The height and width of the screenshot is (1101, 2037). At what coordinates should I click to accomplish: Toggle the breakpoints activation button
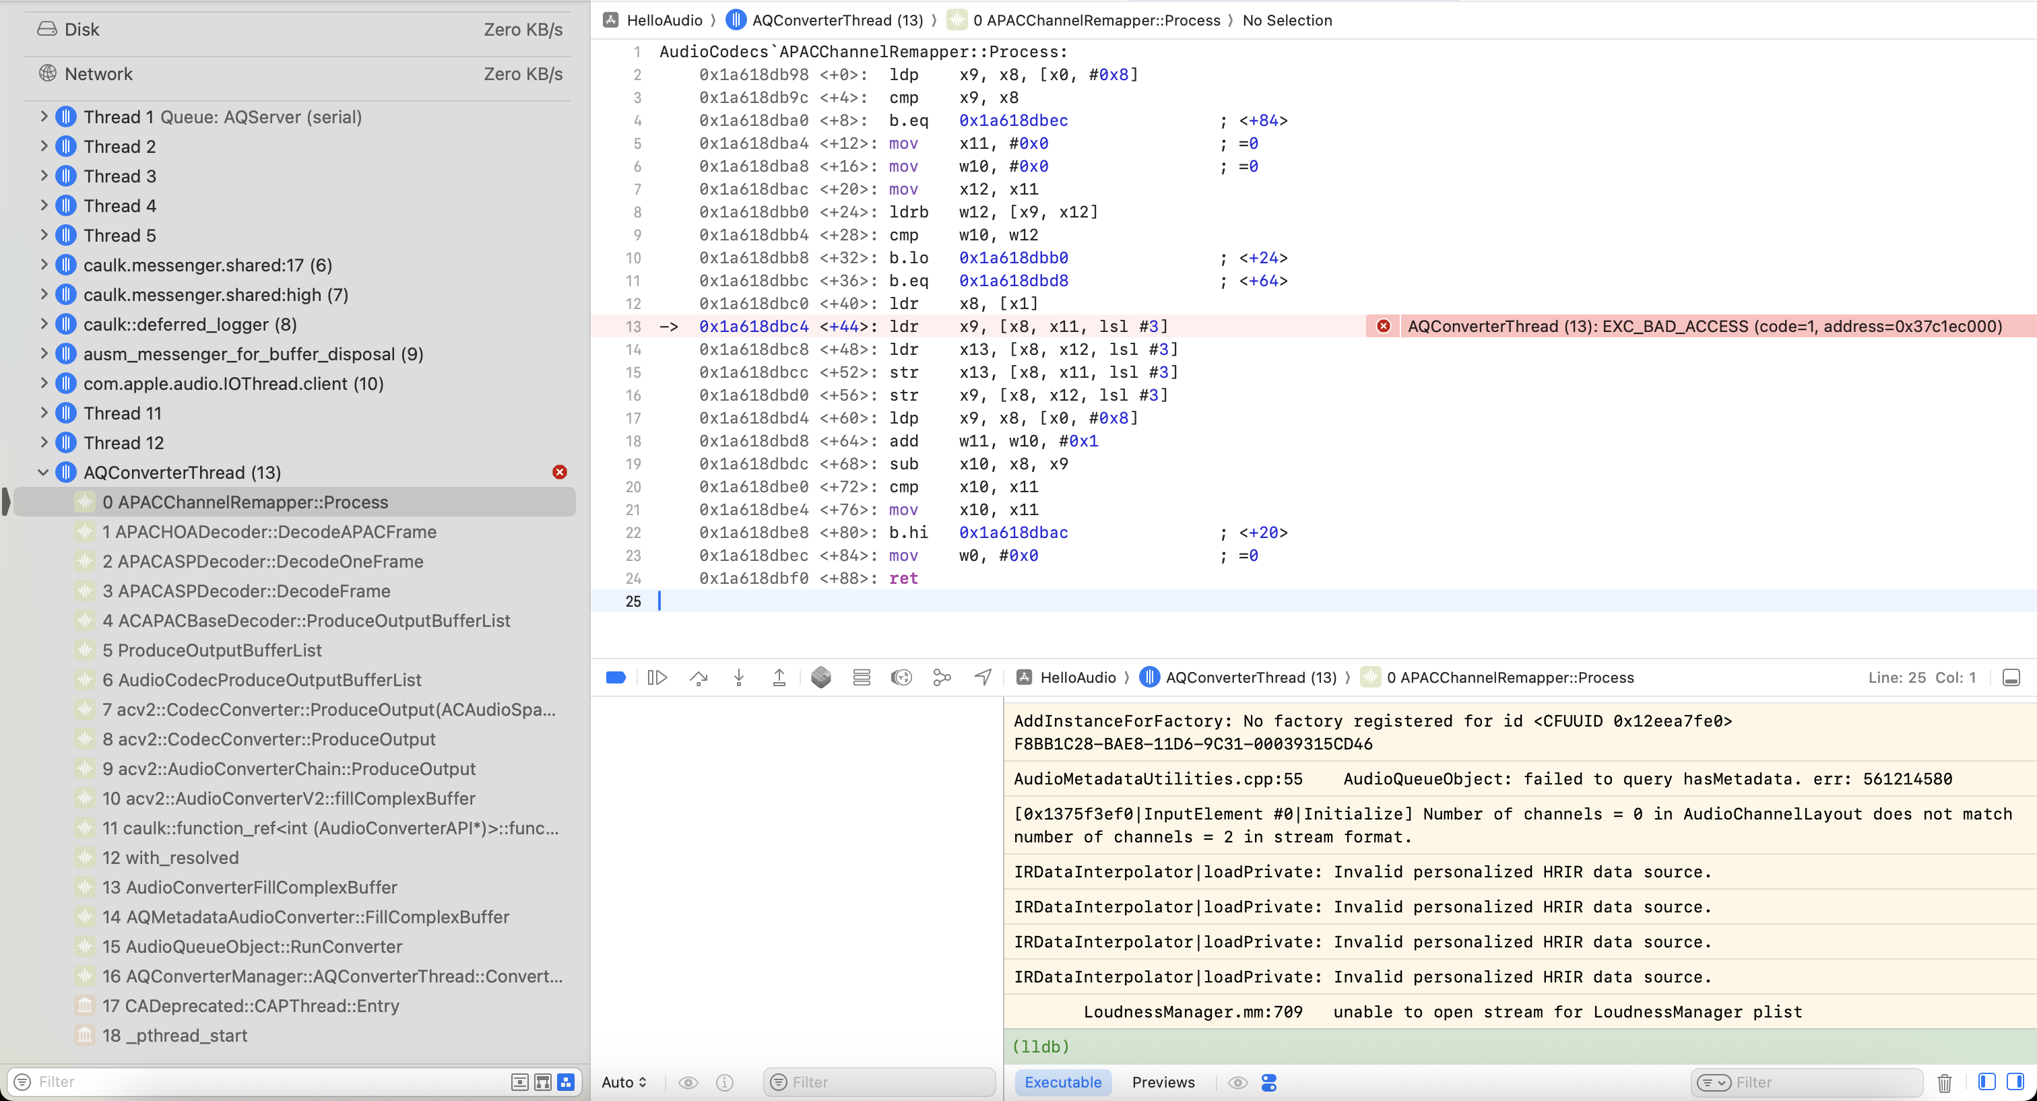coord(616,677)
